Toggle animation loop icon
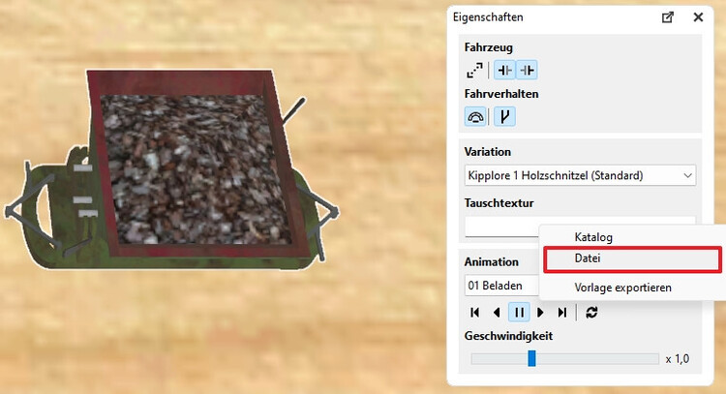This screenshot has width=726, height=394. click(591, 313)
